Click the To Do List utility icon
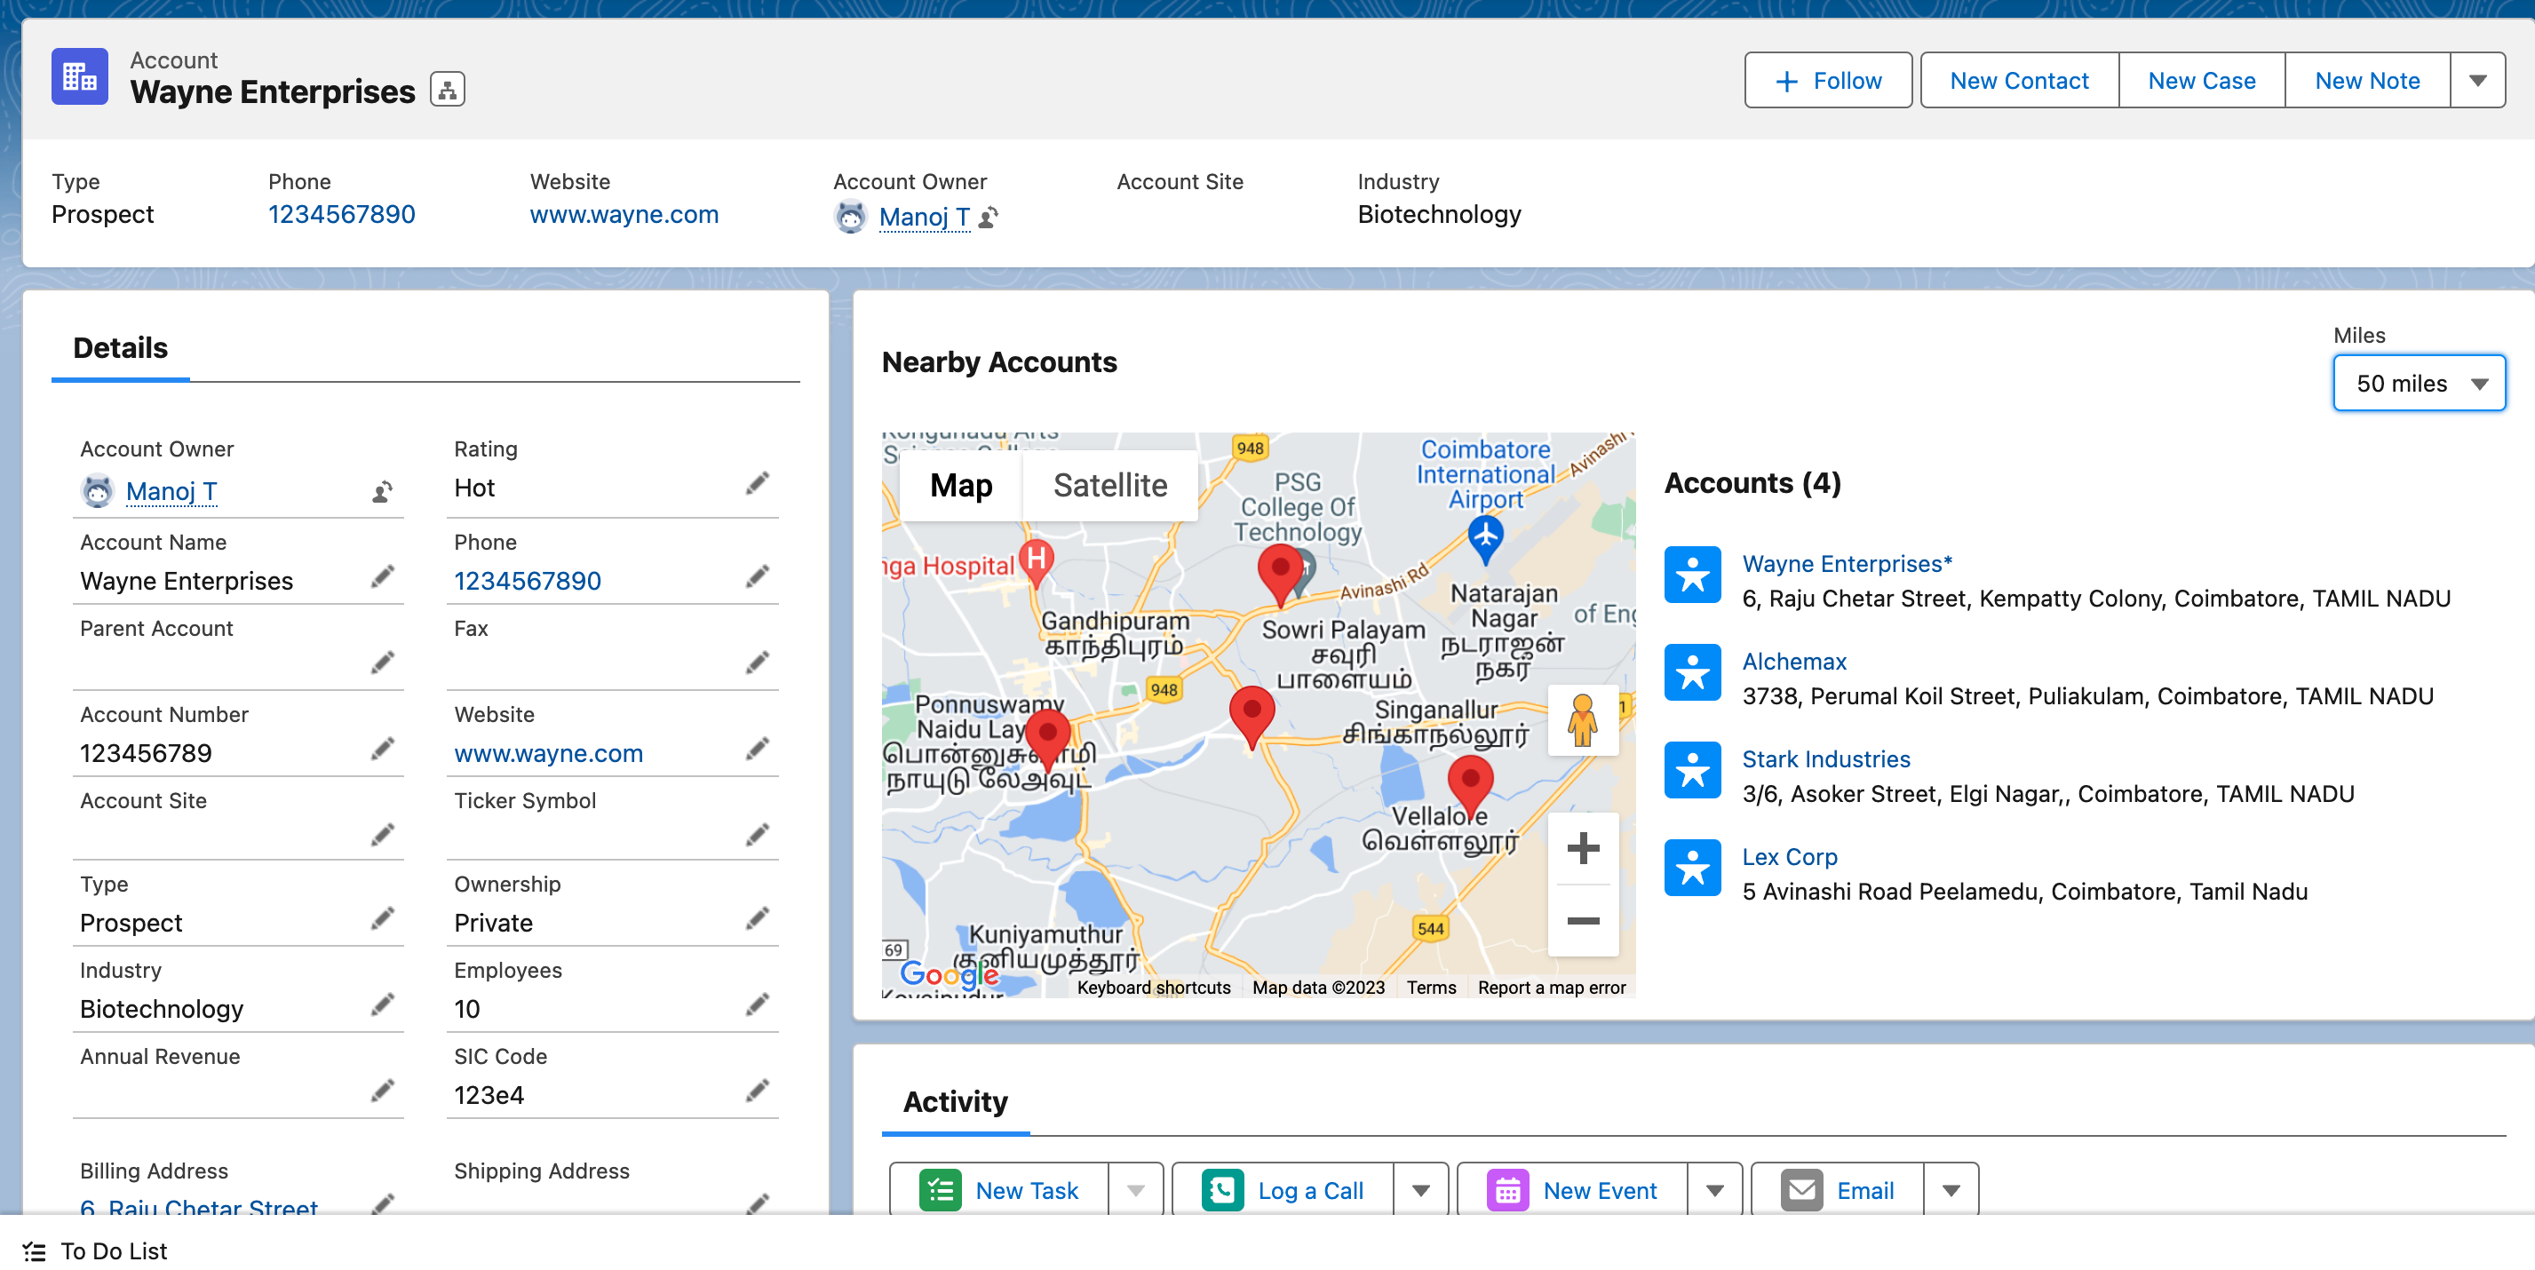Image resolution: width=2535 pixels, height=1270 pixels. (35, 1250)
